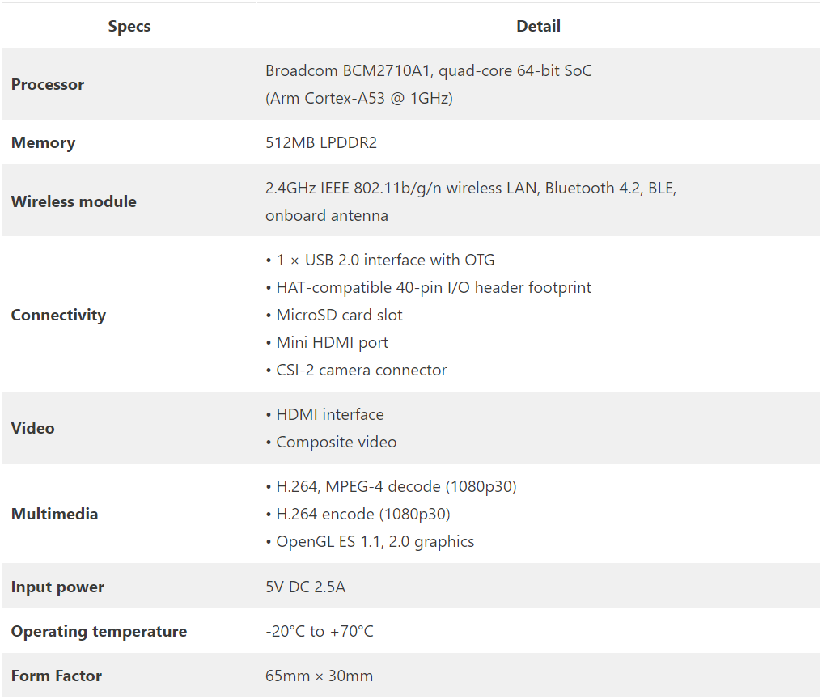
Task: Click the Specs column header
Action: [x=129, y=26]
